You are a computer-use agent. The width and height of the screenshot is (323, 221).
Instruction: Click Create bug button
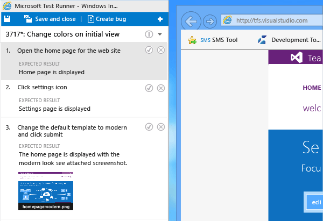107,19
